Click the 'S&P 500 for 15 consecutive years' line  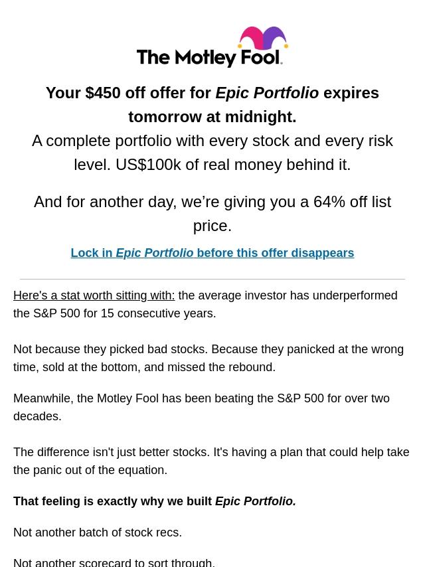pos(114,313)
